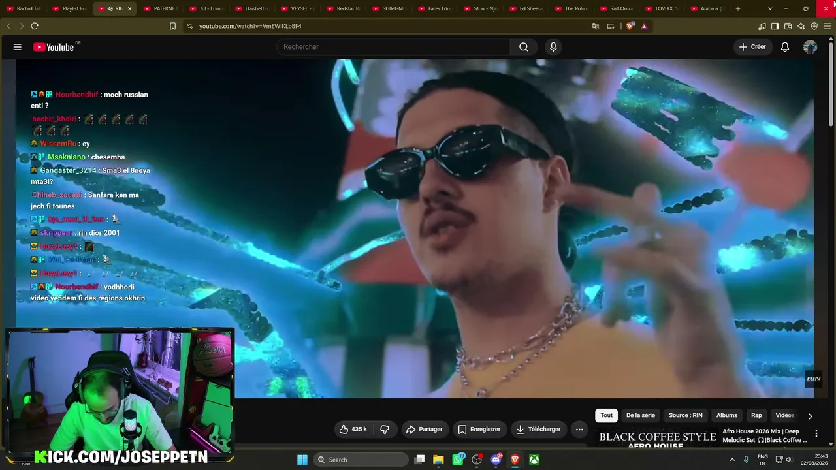Click the YouTube search magnifier button
836x470 pixels.
click(x=524, y=47)
